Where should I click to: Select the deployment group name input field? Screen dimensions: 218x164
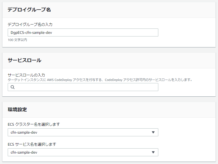coord(83,32)
